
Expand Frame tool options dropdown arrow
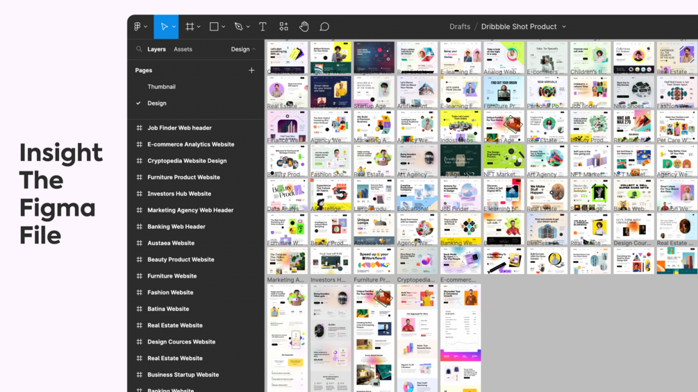tap(199, 27)
